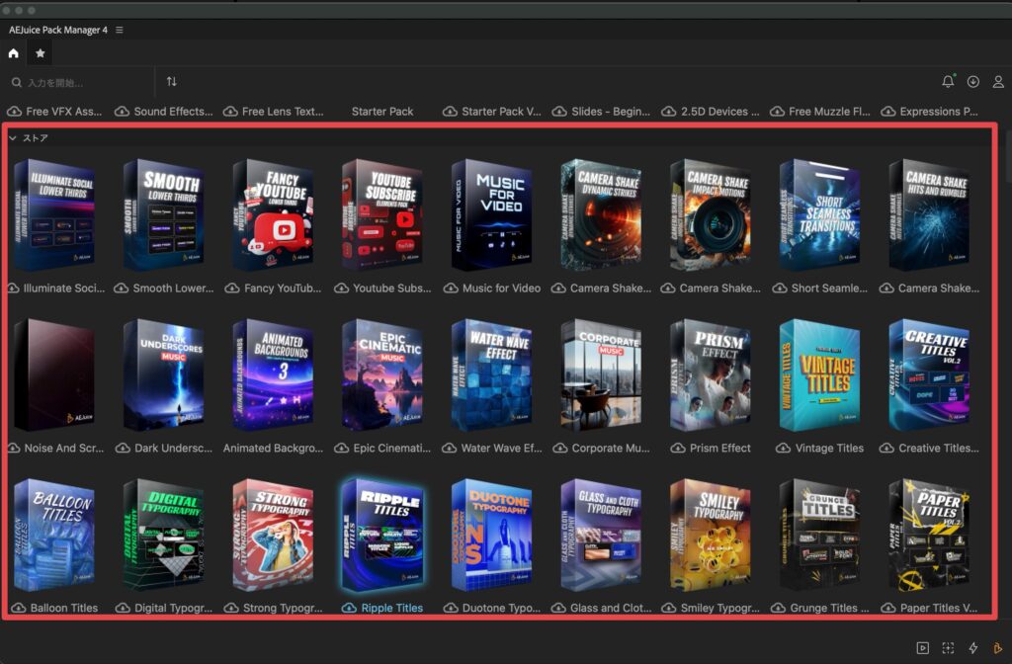Open the Home tab
The width and height of the screenshot is (1012, 664).
click(x=13, y=53)
